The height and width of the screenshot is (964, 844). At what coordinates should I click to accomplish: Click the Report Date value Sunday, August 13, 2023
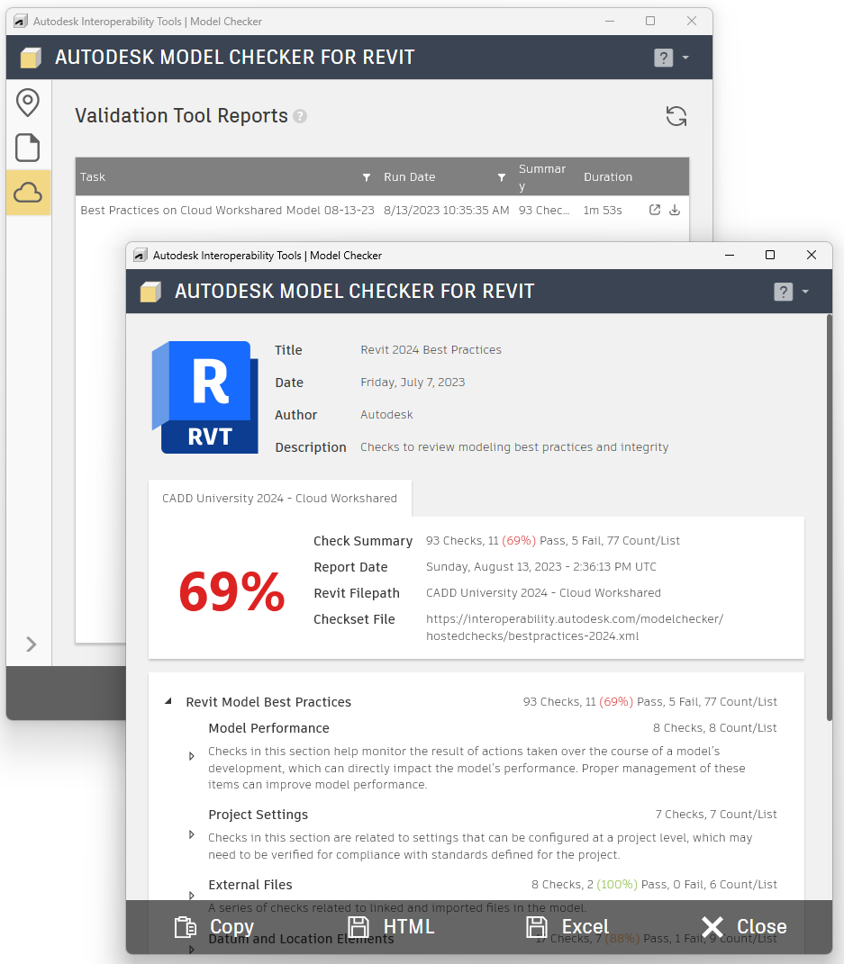(x=540, y=567)
